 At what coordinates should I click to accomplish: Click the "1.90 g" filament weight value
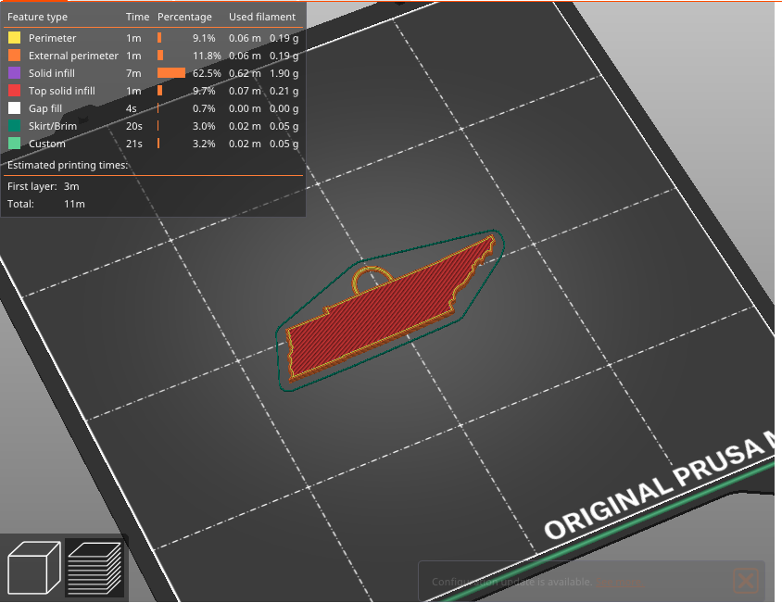coord(284,73)
